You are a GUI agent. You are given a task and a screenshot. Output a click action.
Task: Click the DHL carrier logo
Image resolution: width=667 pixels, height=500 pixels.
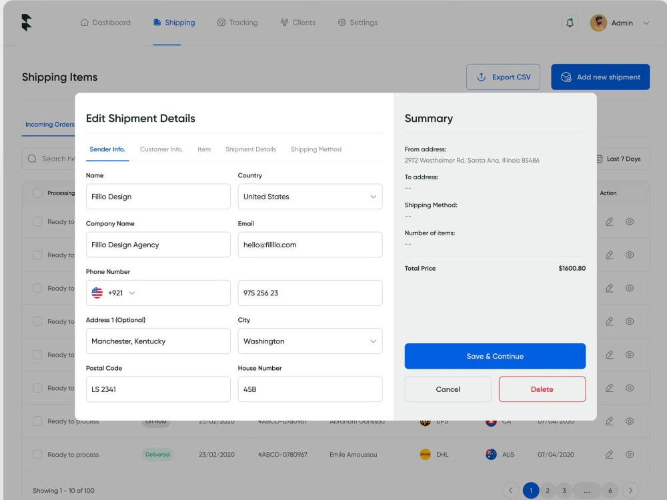[x=425, y=455]
